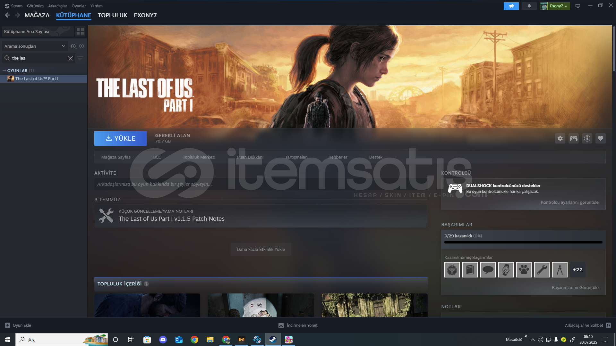Open Big Picture mode monitor icon
Viewport: 616px width, 346px height.
pos(578,6)
